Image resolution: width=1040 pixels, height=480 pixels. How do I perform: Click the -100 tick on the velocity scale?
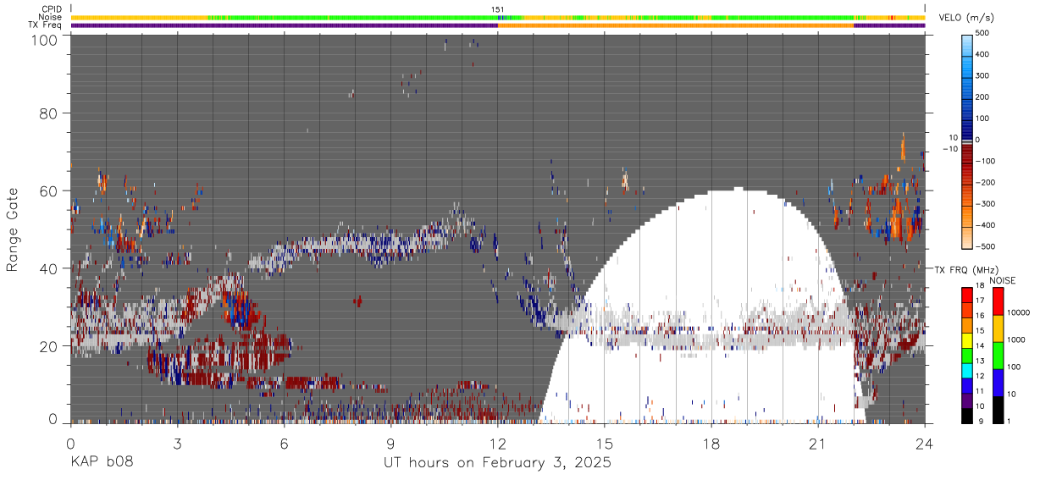[x=986, y=161]
